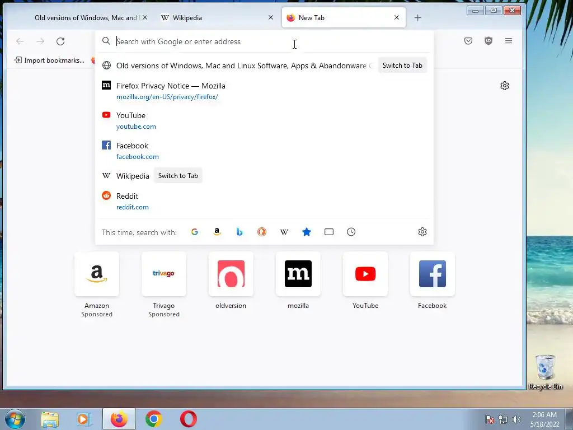The height and width of the screenshot is (430, 573).
Task: Search this time with Google icon
Action: [x=195, y=232]
